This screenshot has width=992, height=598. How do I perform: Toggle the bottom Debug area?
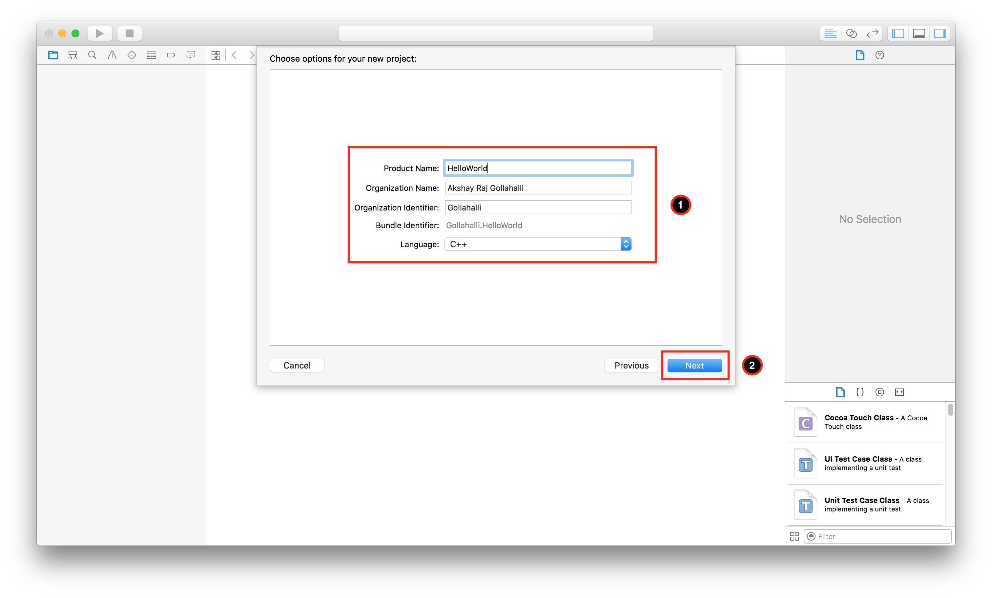919,33
